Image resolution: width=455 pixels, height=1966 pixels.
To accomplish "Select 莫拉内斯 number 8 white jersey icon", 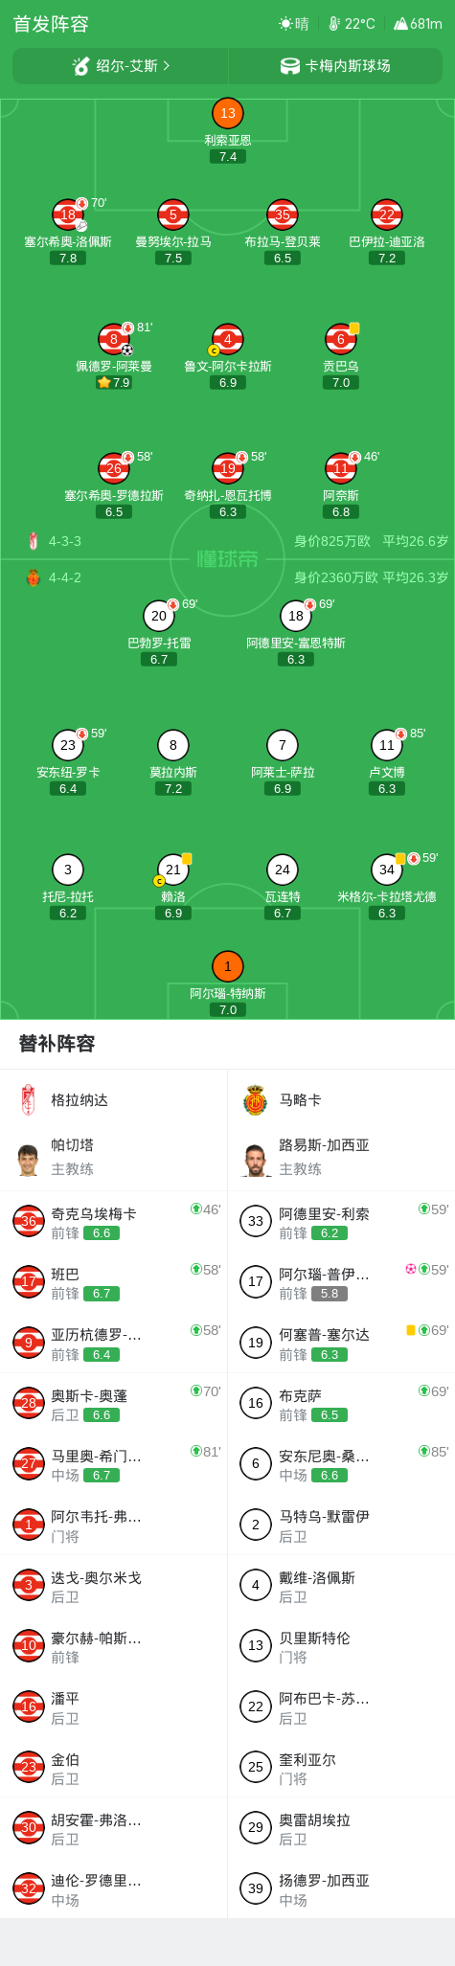I will click(172, 745).
